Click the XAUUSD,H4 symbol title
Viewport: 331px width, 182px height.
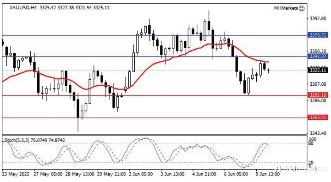pos(23,8)
